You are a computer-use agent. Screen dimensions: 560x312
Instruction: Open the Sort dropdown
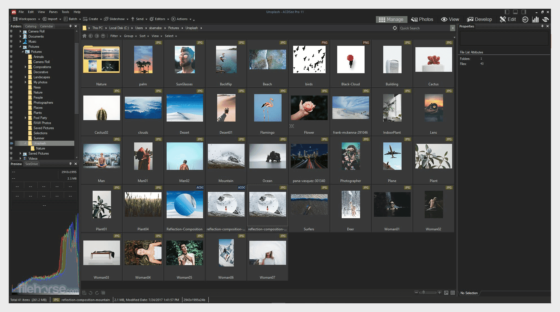point(144,36)
